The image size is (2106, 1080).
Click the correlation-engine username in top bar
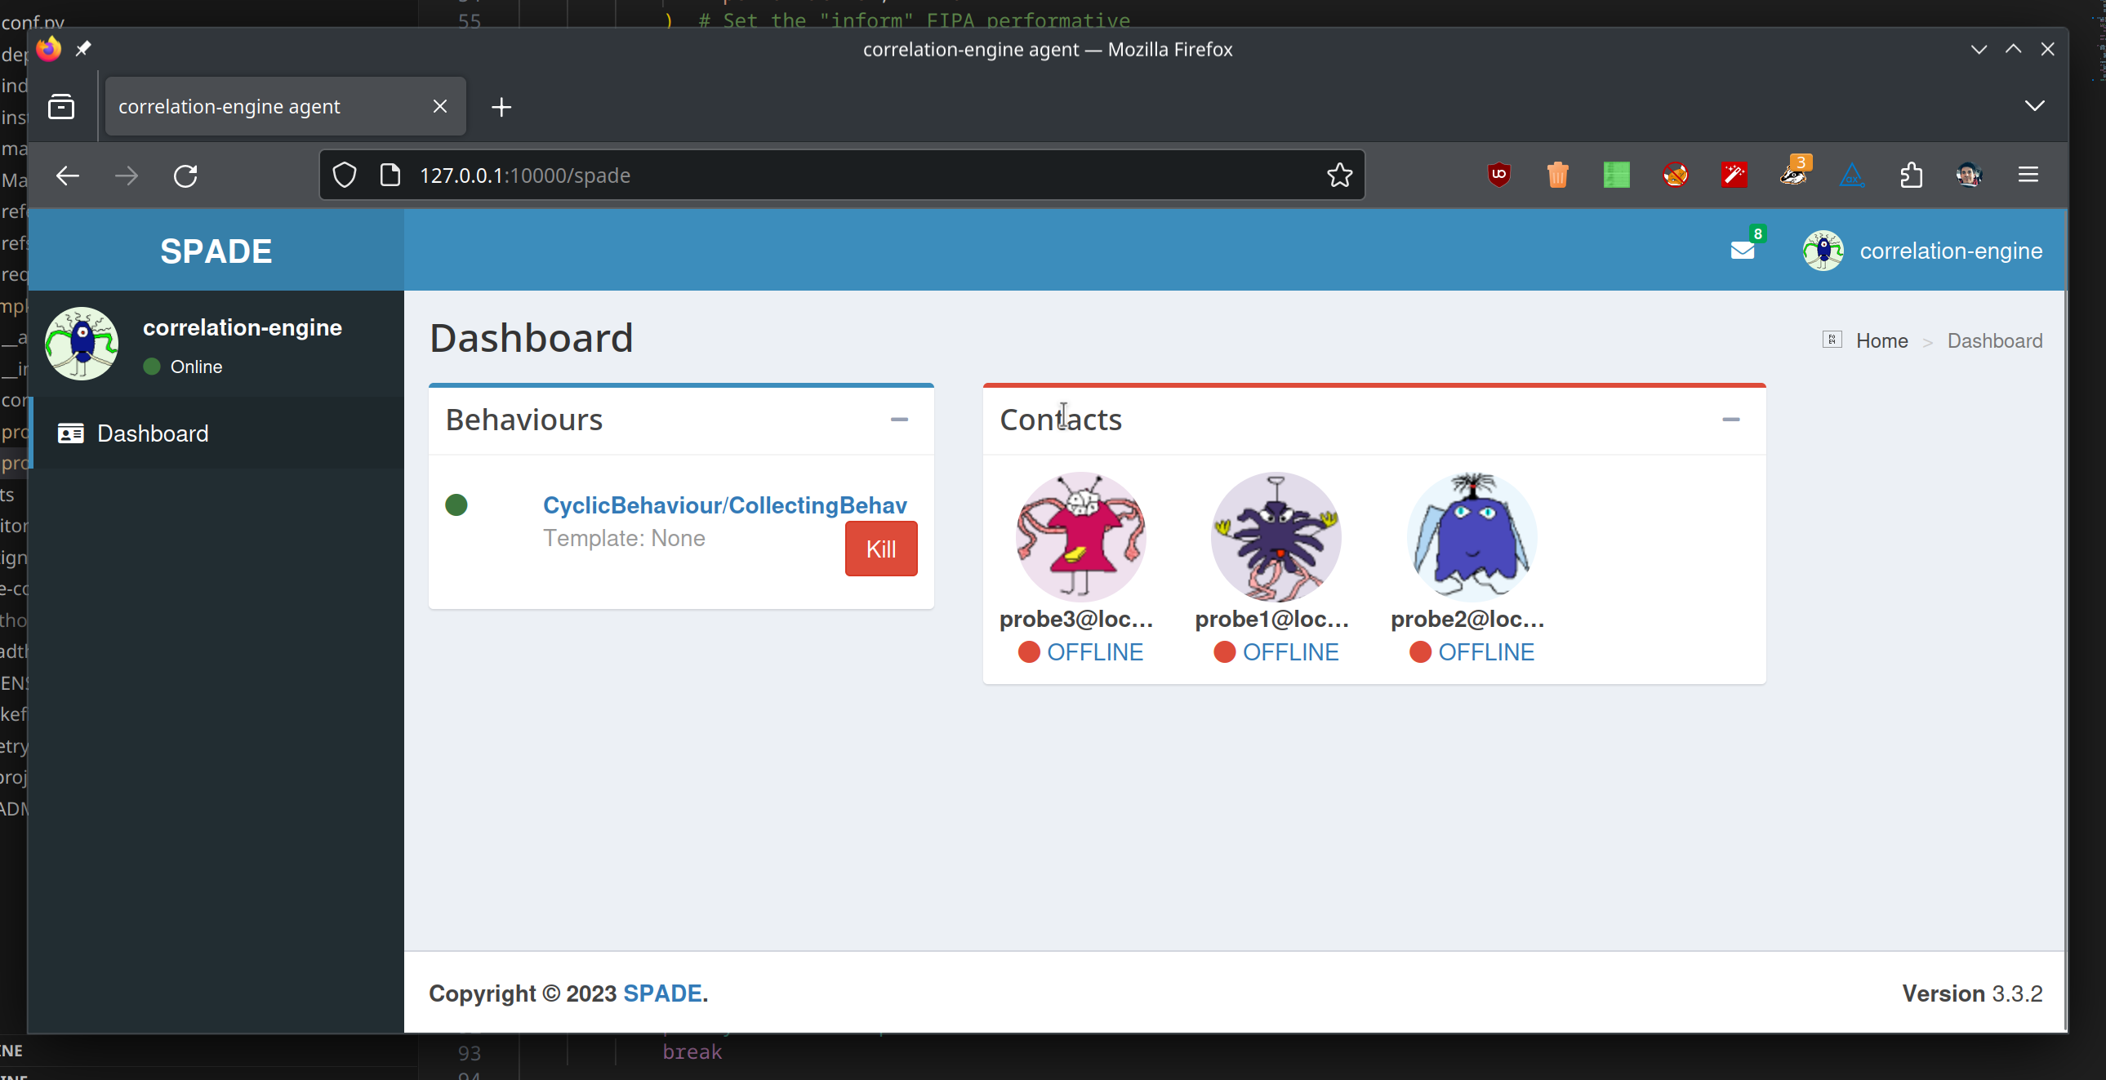pos(1951,251)
